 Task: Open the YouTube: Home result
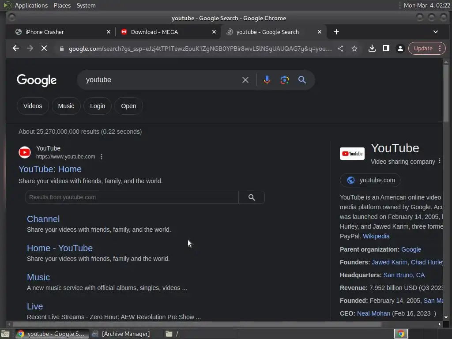click(50, 169)
